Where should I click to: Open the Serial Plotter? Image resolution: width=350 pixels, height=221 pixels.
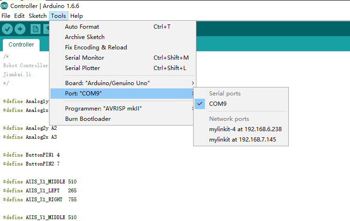pyautogui.click(x=122, y=68)
